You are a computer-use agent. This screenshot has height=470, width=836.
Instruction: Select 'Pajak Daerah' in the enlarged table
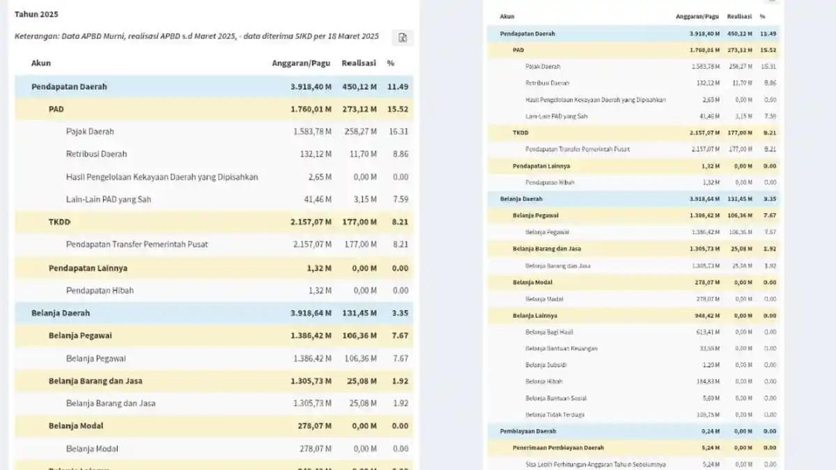[90, 132]
